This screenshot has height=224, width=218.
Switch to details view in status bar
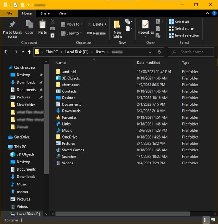[205, 220]
